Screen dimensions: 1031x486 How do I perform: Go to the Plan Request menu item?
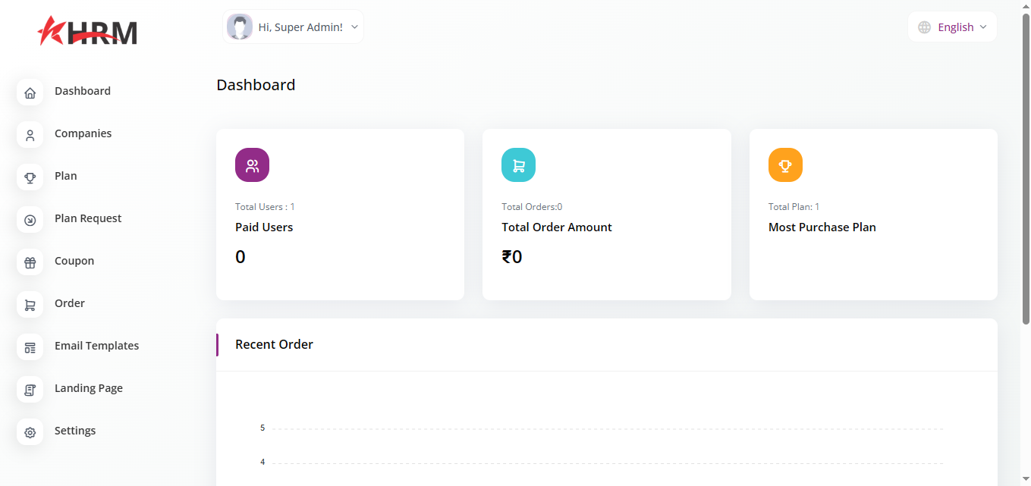click(88, 218)
